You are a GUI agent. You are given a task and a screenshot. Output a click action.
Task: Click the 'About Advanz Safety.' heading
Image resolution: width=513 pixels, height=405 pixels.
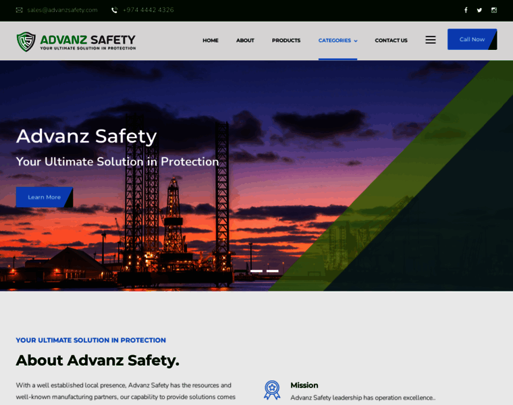pos(97,360)
